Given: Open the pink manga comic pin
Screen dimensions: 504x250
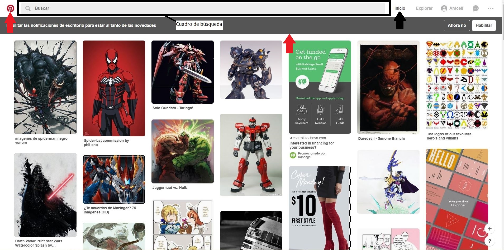Looking at the screenshot, I should point(388,239).
